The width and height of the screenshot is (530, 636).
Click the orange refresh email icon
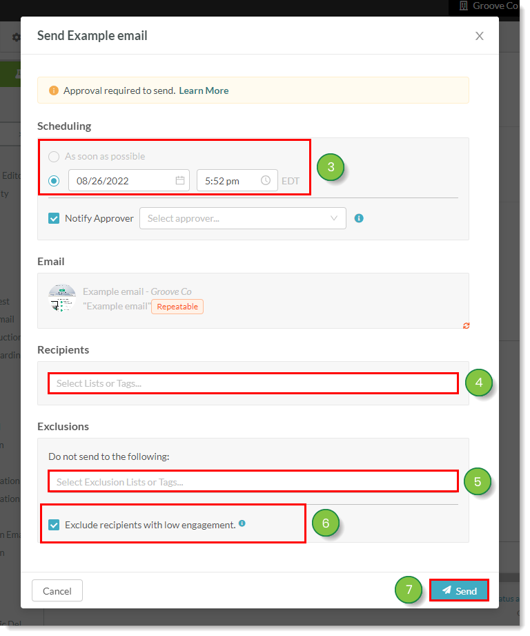(467, 326)
